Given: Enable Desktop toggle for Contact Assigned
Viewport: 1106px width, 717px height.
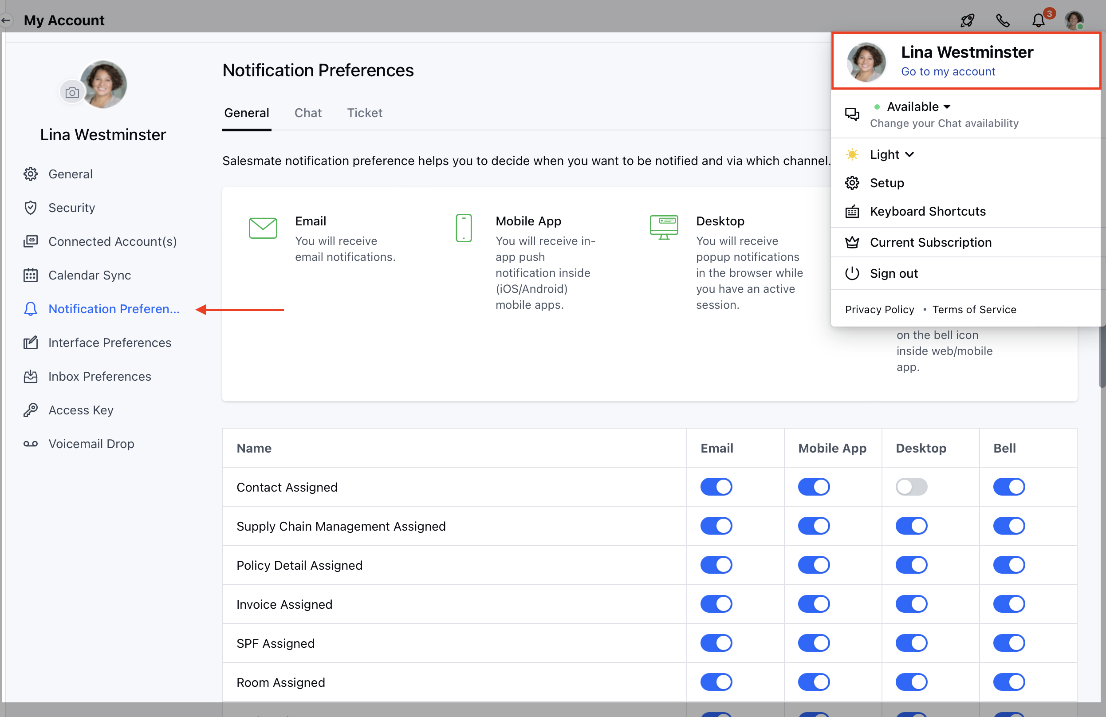Looking at the screenshot, I should point(911,487).
